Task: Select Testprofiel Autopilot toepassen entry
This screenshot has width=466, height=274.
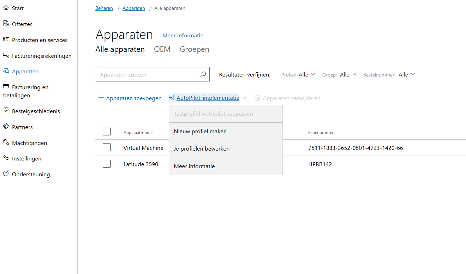Action: [x=226, y=114]
